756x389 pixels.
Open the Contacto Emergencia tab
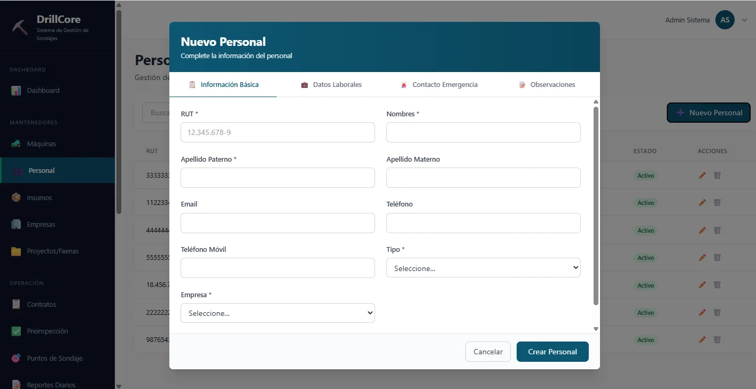pos(439,85)
